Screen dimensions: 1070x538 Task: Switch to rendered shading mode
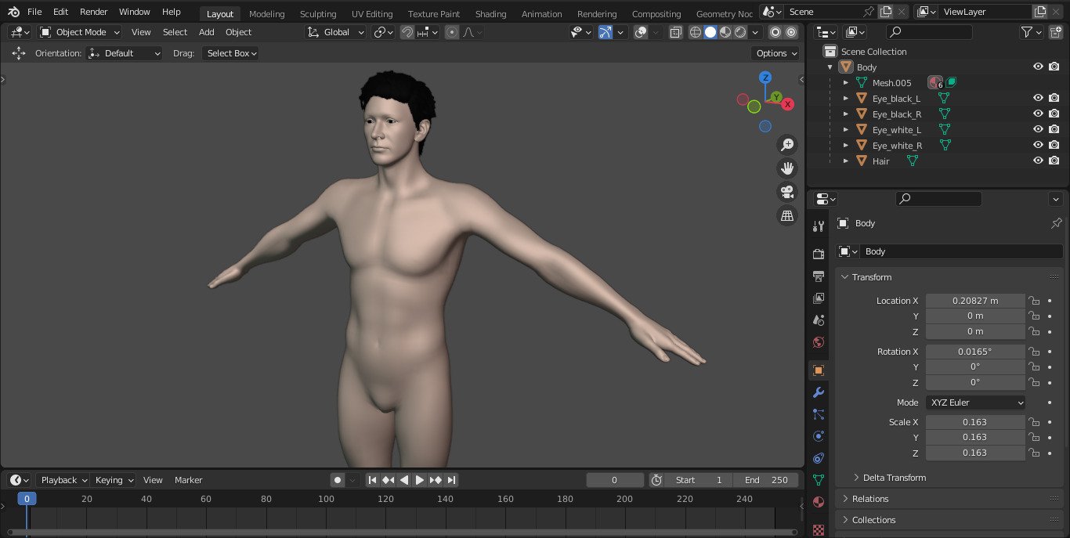coord(740,32)
